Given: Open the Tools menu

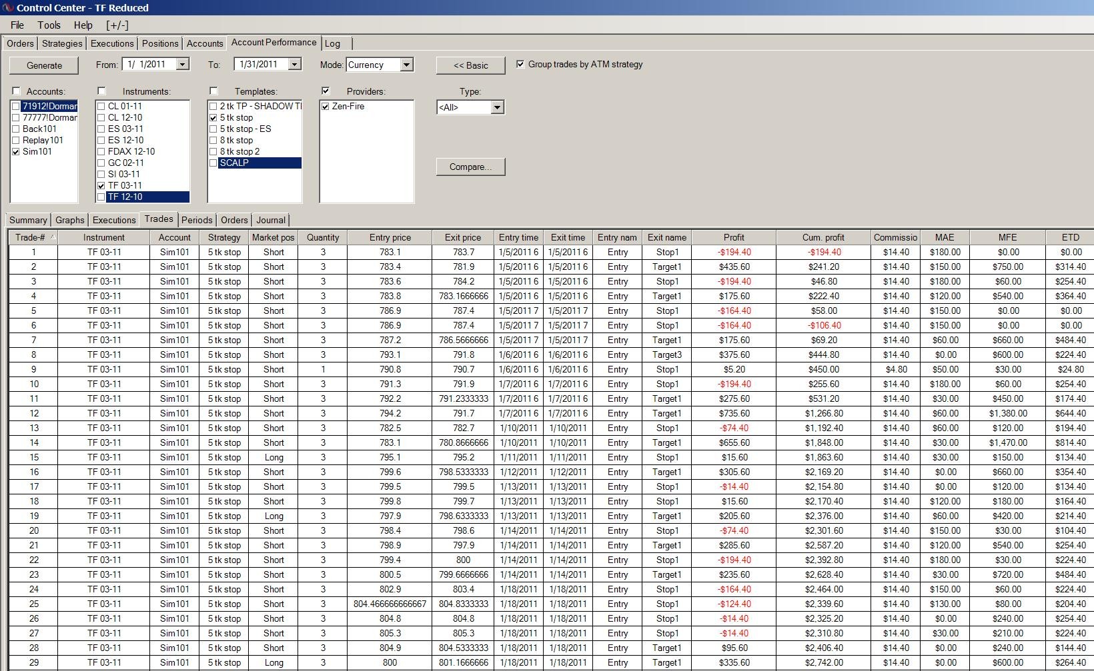Looking at the screenshot, I should tap(49, 25).
